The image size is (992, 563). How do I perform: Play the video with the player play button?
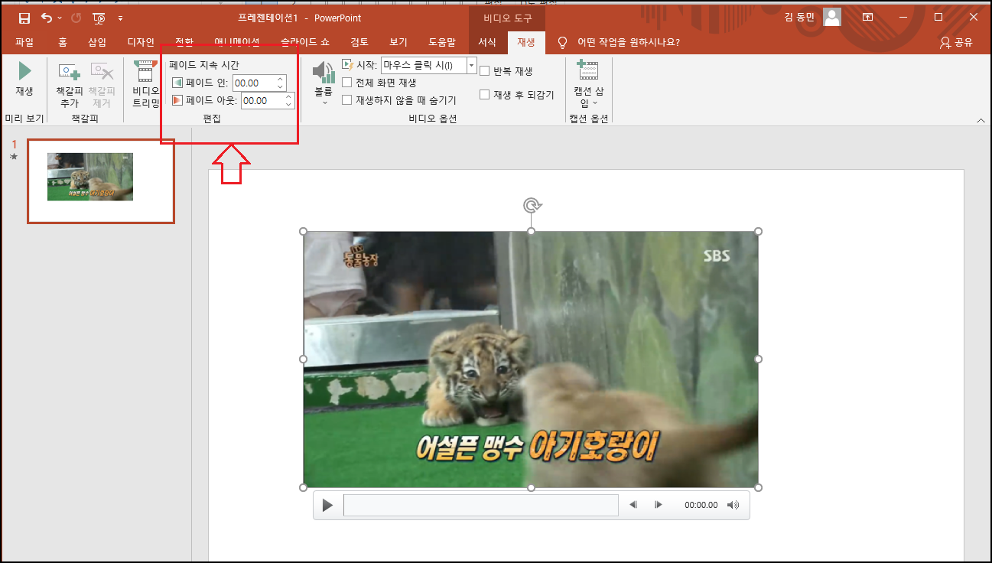(x=327, y=505)
